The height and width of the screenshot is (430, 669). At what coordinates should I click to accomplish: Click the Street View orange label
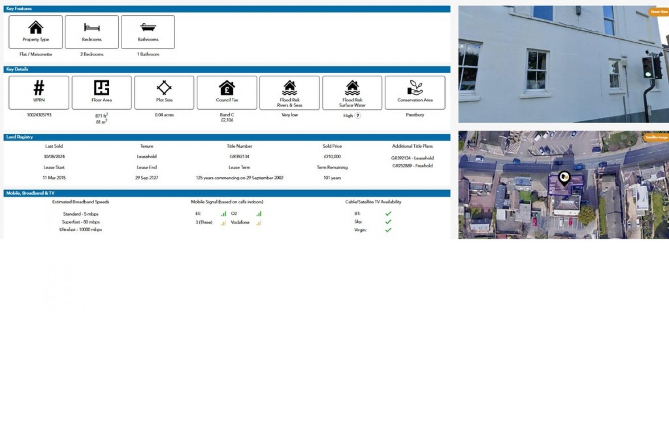[x=659, y=12]
